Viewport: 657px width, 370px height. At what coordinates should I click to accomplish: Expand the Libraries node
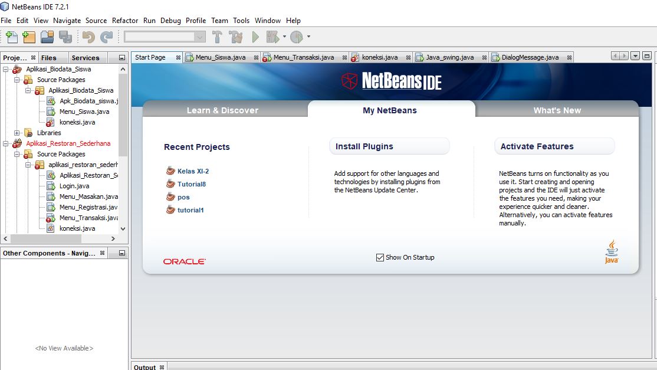point(17,133)
